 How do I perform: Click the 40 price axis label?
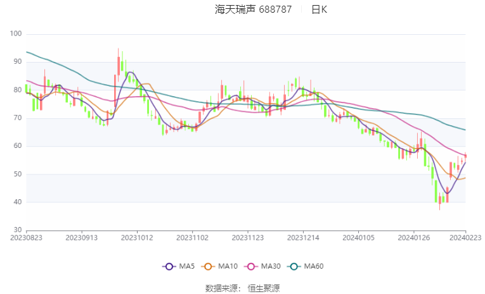coord(18,202)
